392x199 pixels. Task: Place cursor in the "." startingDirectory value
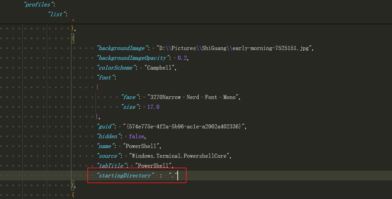click(173, 175)
